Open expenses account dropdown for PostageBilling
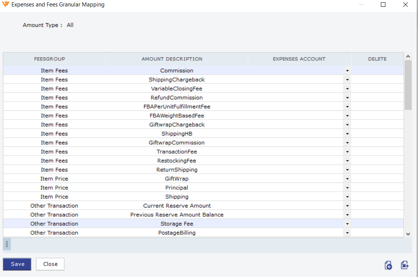418x277 pixels. click(348, 233)
